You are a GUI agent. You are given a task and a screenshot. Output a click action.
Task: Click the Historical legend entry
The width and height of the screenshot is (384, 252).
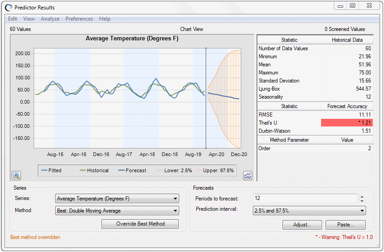[x=94, y=170]
